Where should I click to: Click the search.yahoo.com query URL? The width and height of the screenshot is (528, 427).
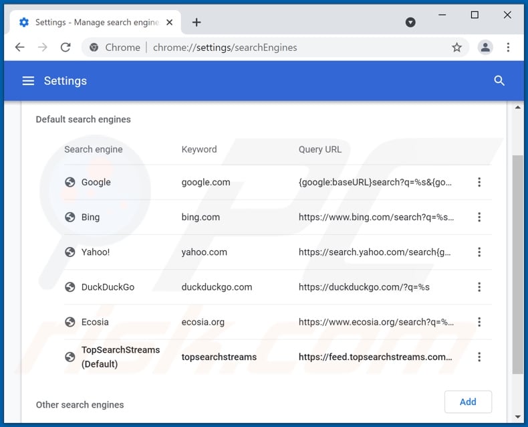374,252
